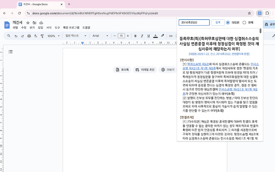
Task: Click the undo arrow icon
Action: 16,36
